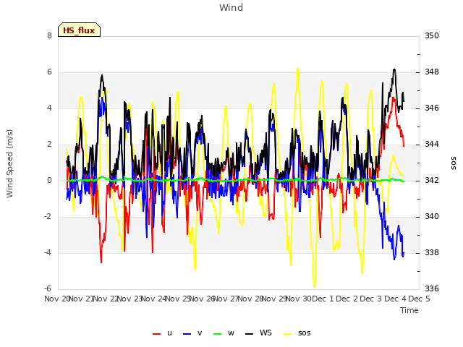Click the yellow sos legend color marker
The width and height of the screenshot is (463, 347).
tap(288, 334)
